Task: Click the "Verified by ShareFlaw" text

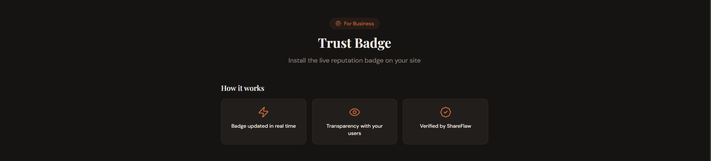Action: pyautogui.click(x=445, y=126)
